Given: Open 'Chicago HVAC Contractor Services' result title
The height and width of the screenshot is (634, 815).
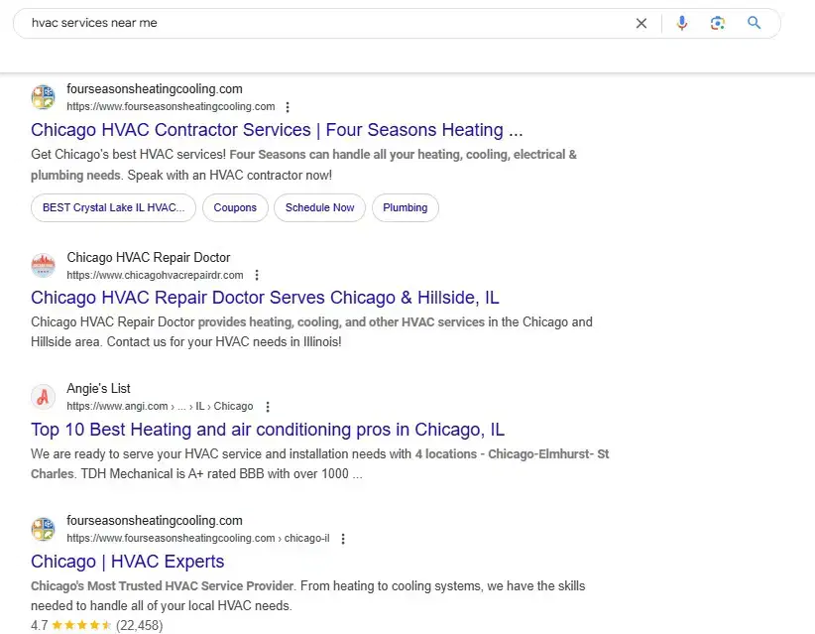Looking at the screenshot, I should tap(277, 130).
